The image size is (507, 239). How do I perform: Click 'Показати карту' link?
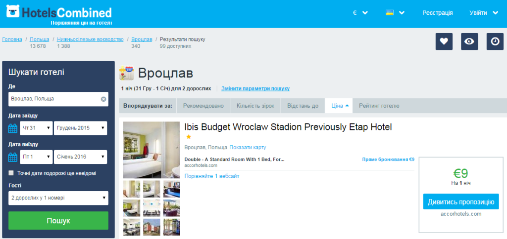pos(248,147)
